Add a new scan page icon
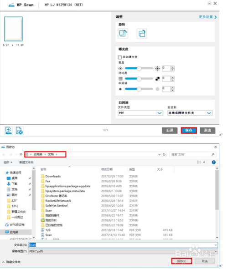Screen dimensions: 228x269 [x=8, y=130]
